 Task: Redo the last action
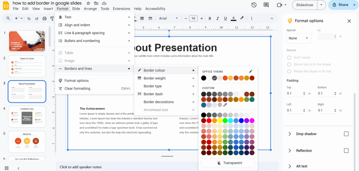click(x=36, y=18)
